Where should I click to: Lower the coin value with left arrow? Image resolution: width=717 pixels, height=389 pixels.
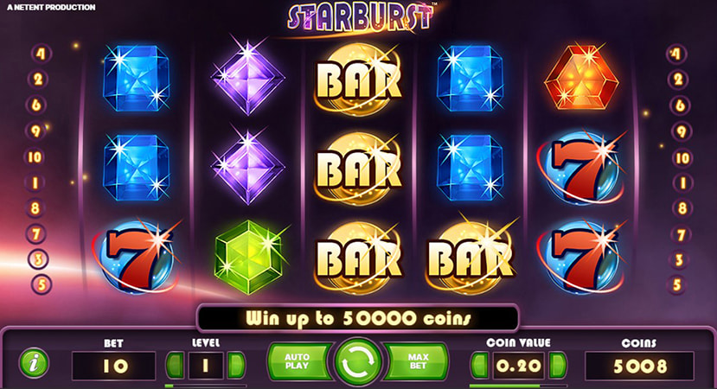(480, 366)
